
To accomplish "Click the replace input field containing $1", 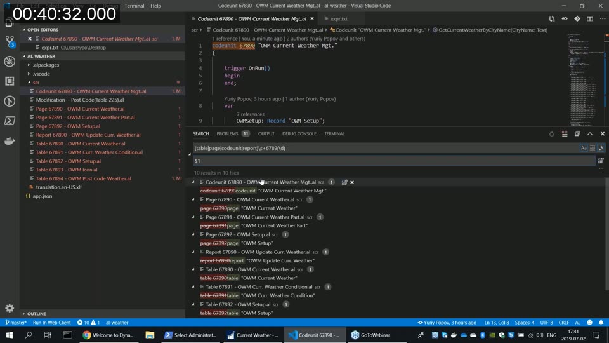I will [x=394, y=161].
